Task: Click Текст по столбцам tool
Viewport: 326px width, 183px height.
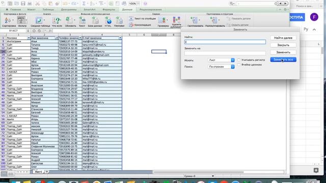Action: pyautogui.click(x=143, y=19)
